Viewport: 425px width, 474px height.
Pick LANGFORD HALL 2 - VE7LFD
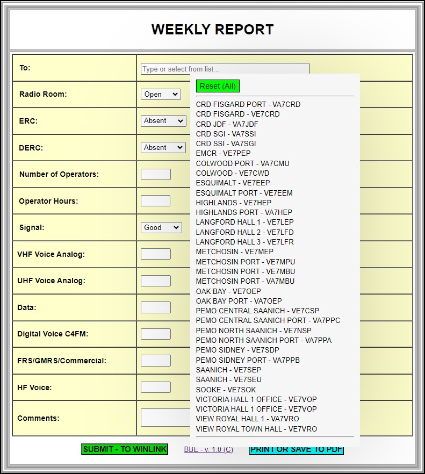[244, 232]
